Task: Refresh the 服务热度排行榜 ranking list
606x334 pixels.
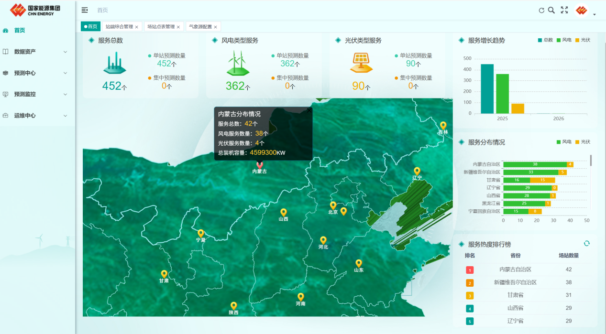Action: (x=586, y=243)
